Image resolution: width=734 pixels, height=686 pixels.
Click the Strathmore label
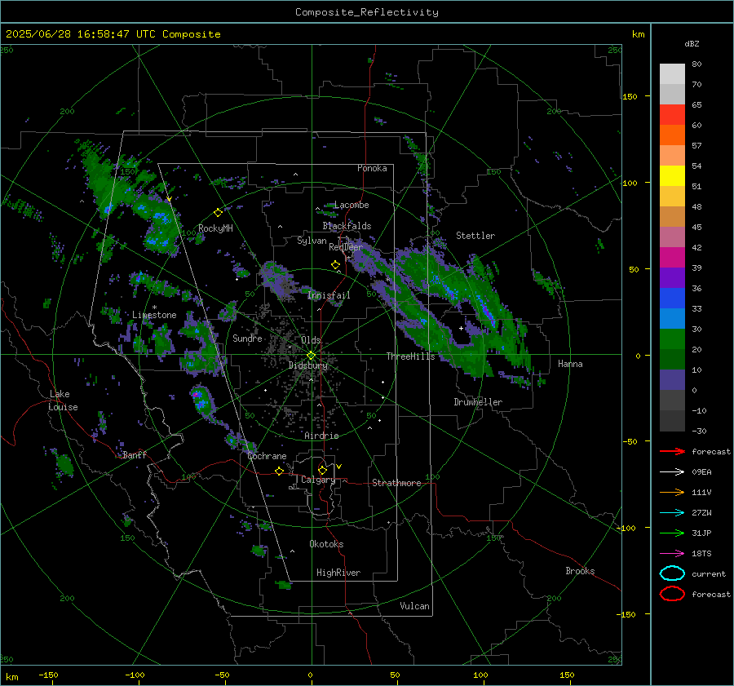pyautogui.click(x=396, y=483)
